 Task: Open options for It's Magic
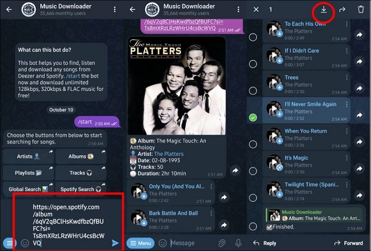[346, 158]
